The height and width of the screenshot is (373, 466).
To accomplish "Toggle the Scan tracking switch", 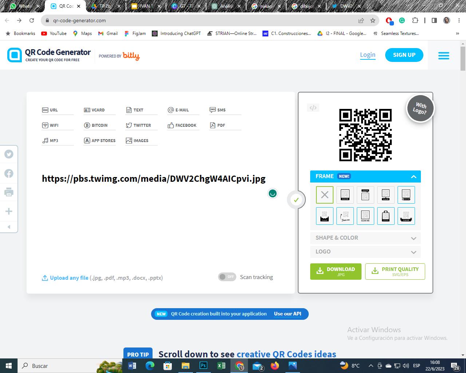I will [227, 277].
